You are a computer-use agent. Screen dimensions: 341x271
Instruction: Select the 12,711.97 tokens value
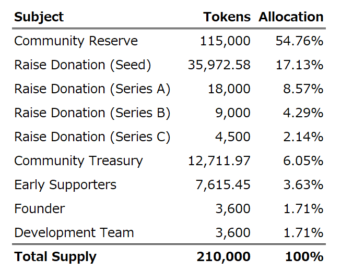tap(219, 161)
